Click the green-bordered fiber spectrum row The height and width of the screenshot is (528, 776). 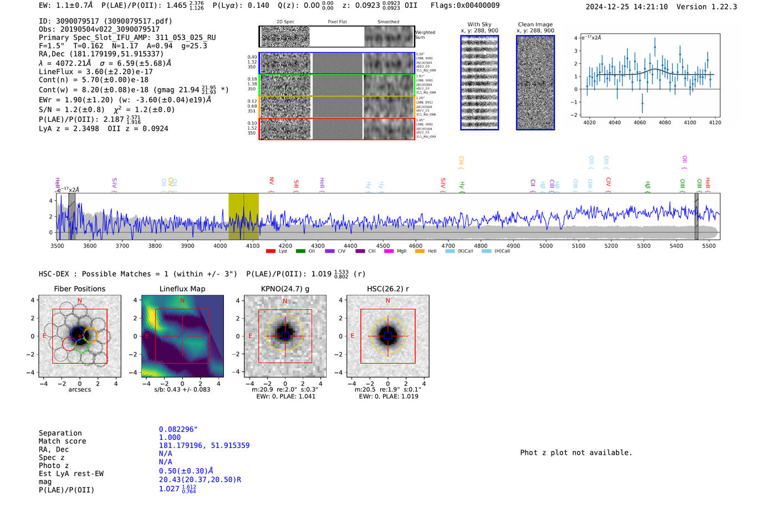[336, 85]
